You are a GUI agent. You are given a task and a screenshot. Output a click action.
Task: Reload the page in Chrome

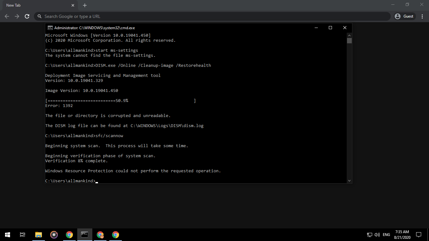tap(27, 16)
